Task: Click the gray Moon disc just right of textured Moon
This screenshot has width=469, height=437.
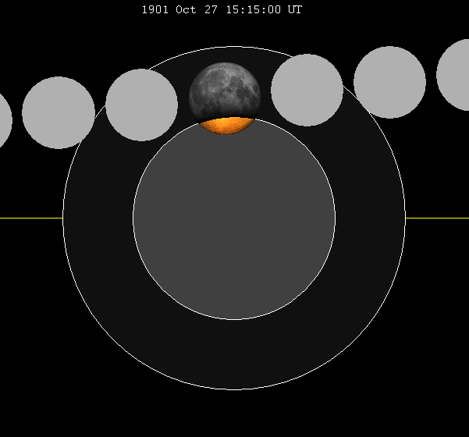Action: coord(307,90)
